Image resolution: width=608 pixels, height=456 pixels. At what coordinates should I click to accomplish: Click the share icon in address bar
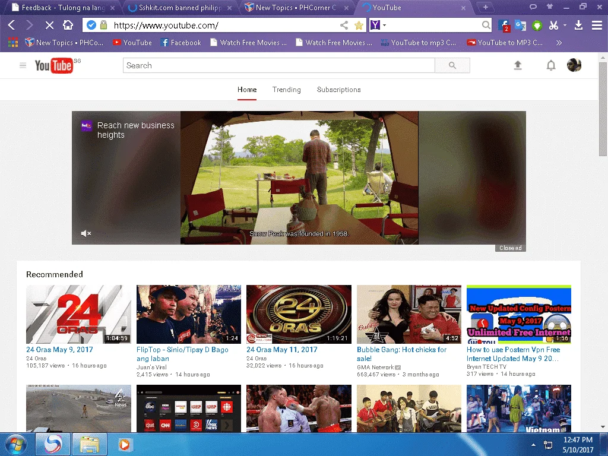point(344,25)
